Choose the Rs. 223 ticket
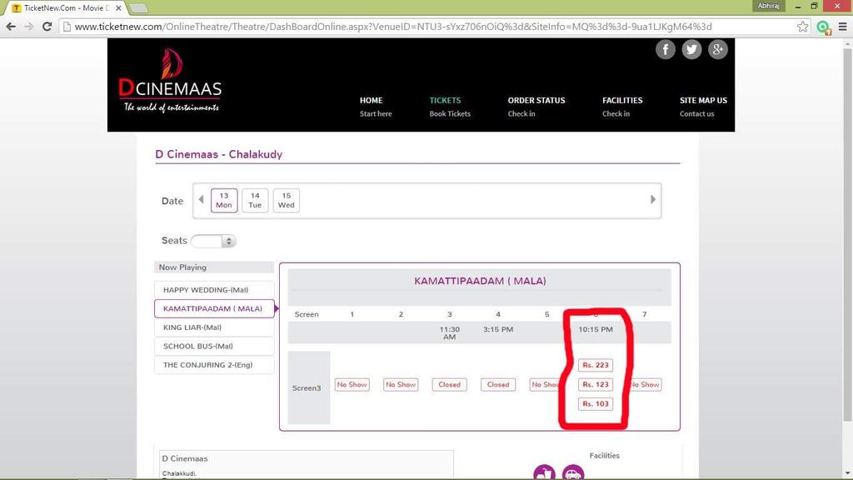Image resolution: width=853 pixels, height=480 pixels. (x=595, y=365)
